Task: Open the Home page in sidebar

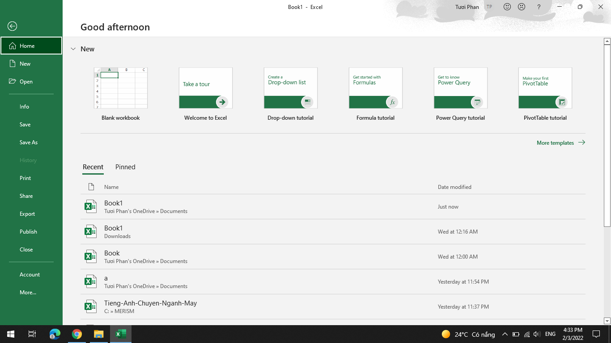Action: pyautogui.click(x=31, y=46)
